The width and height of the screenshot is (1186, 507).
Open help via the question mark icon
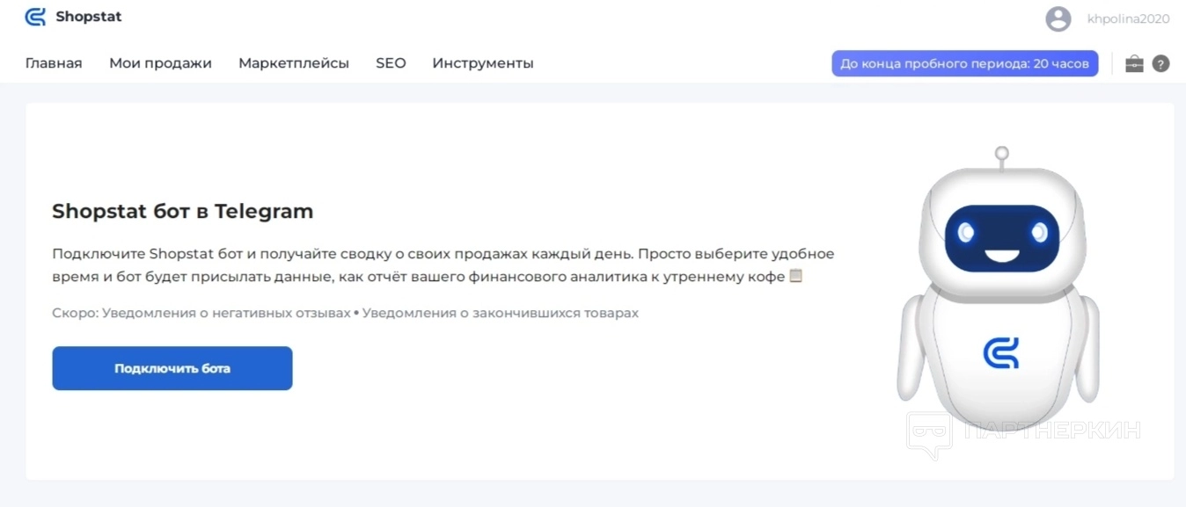pos(1160,63)
